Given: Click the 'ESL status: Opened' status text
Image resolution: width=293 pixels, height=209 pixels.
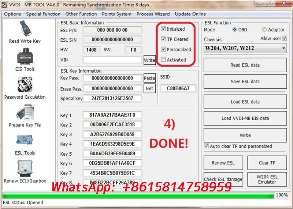Looking at the screenshot, I should coord(23,203).
